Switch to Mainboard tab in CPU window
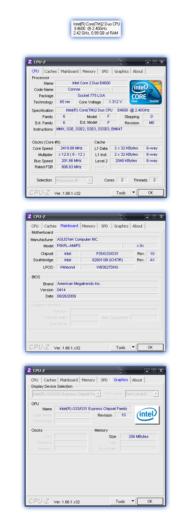 click(69, 71)
